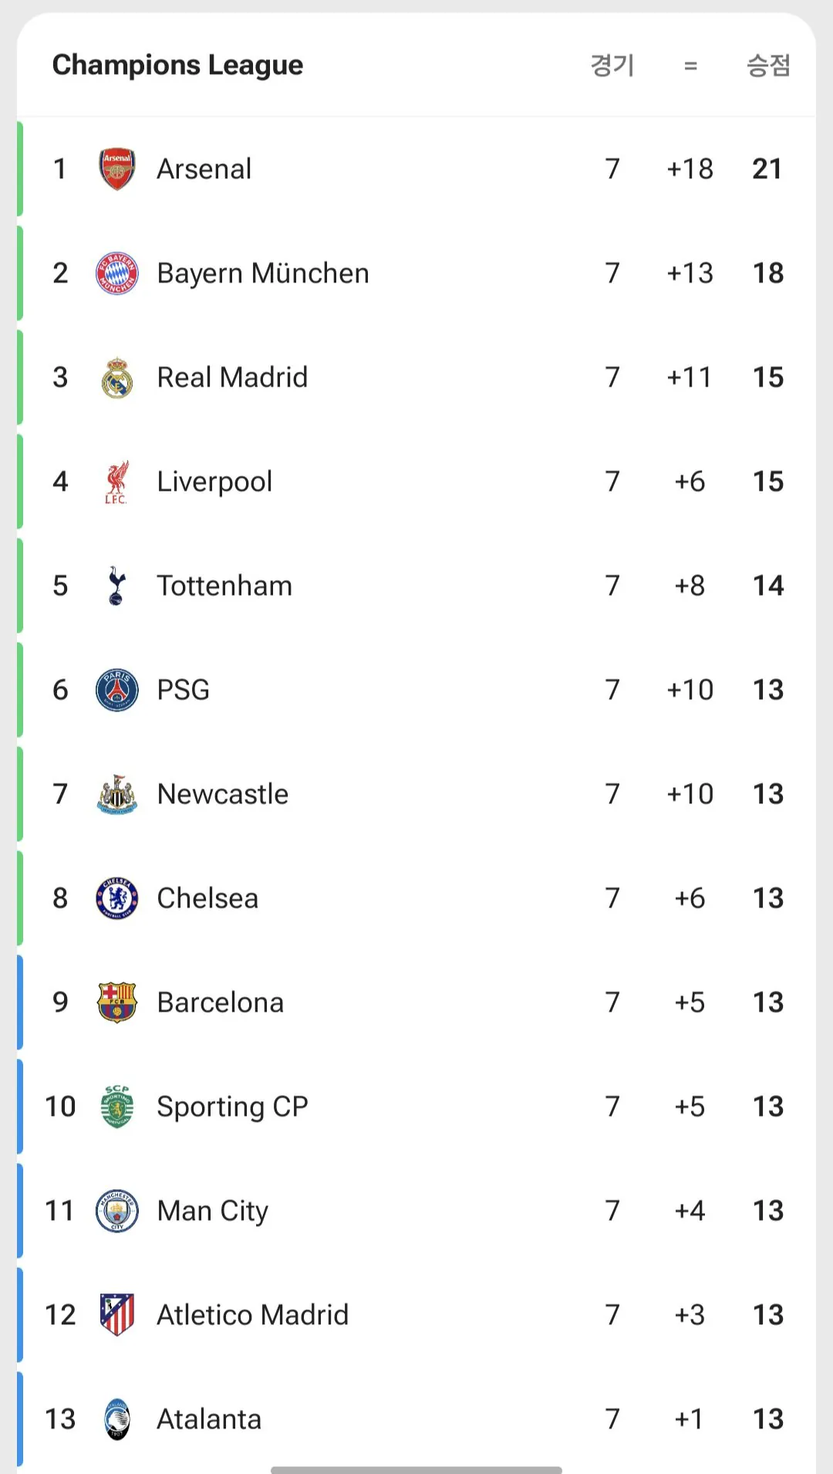
Task: Tap the bottom handle bar
Action: click(x=416, y=1469)
